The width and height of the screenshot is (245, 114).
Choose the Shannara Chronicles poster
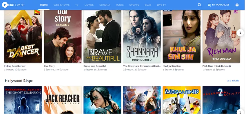click(x=142, y=36)
